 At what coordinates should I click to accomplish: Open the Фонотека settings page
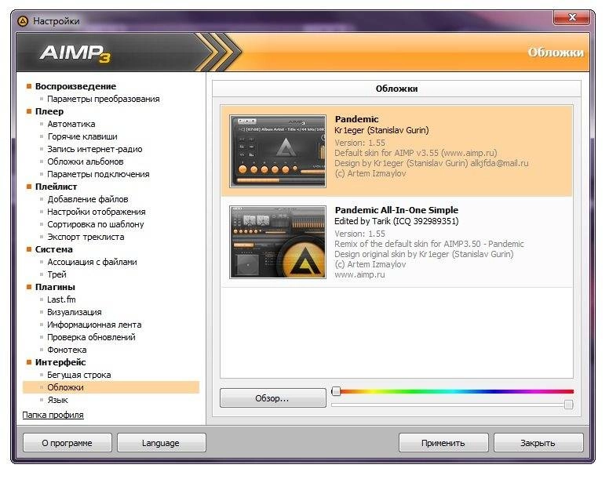67,350
